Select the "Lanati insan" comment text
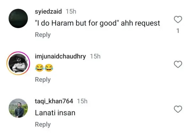This screenshot has height=134, width=193. coord(55,113)
